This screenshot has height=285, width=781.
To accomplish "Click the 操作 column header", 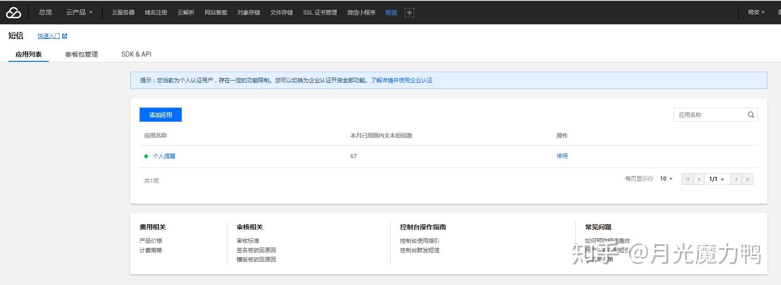I will [x=562, y=136].
